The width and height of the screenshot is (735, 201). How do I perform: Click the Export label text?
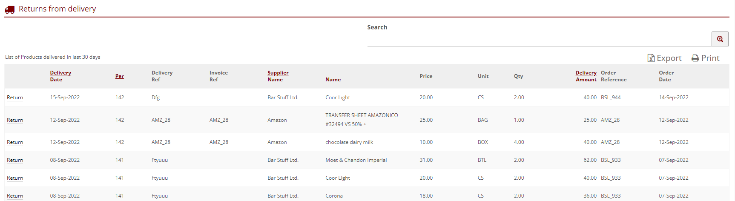coord(669,58)
